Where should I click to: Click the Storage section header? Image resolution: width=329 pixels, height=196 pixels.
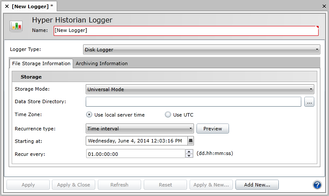click(x=164, y=76)
